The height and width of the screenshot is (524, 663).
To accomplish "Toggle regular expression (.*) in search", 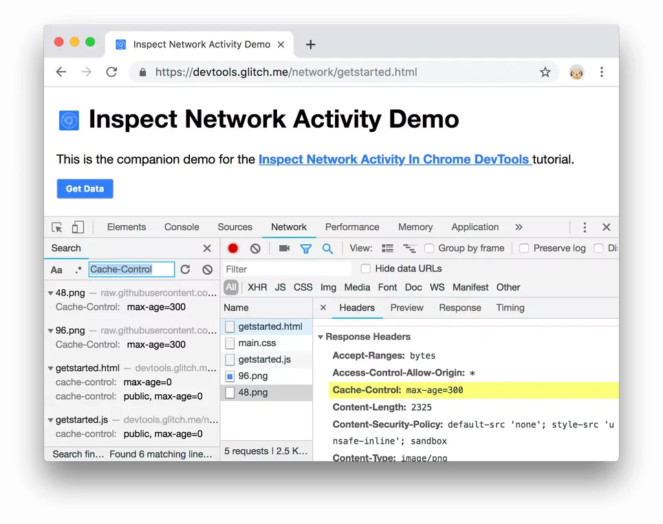I will pyautogui.click(x=78, y=270).
